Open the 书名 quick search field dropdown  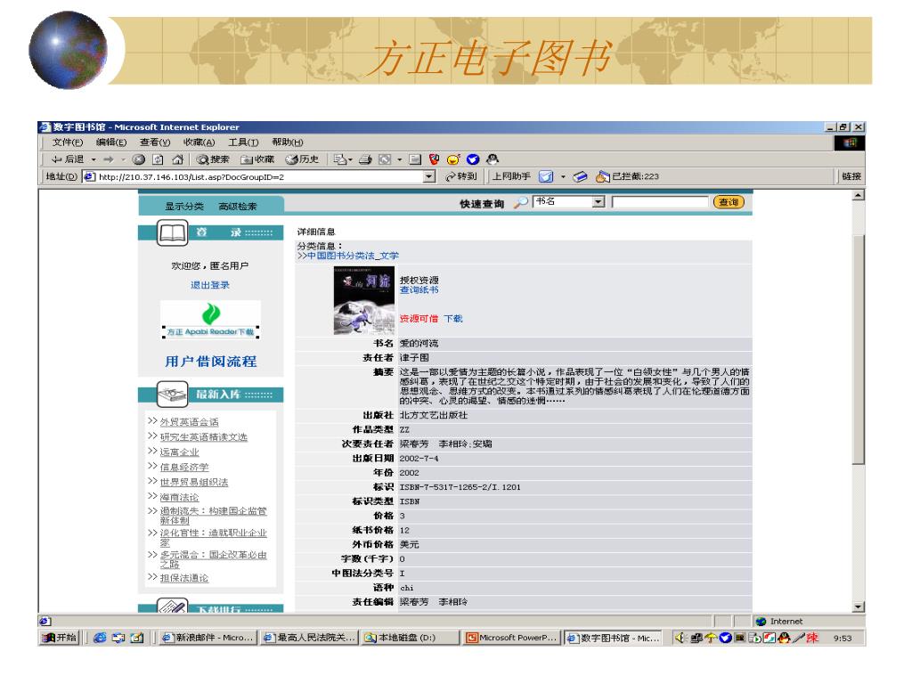598,202
